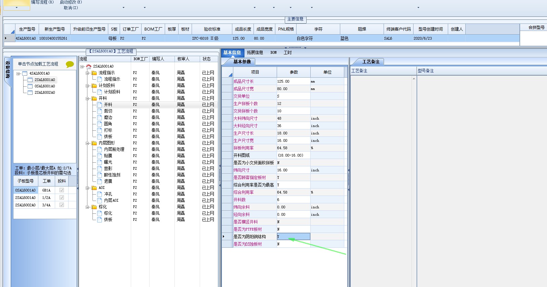Image resolution: width=547 pixels, height=287 pixels.
Task: Collapse the 4SAL6001A0 root tree node
Action: (x=18, y=74)
